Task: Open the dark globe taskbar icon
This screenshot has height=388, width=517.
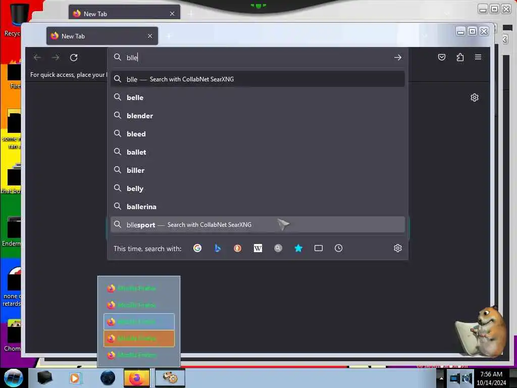Action: pos(108,378)
